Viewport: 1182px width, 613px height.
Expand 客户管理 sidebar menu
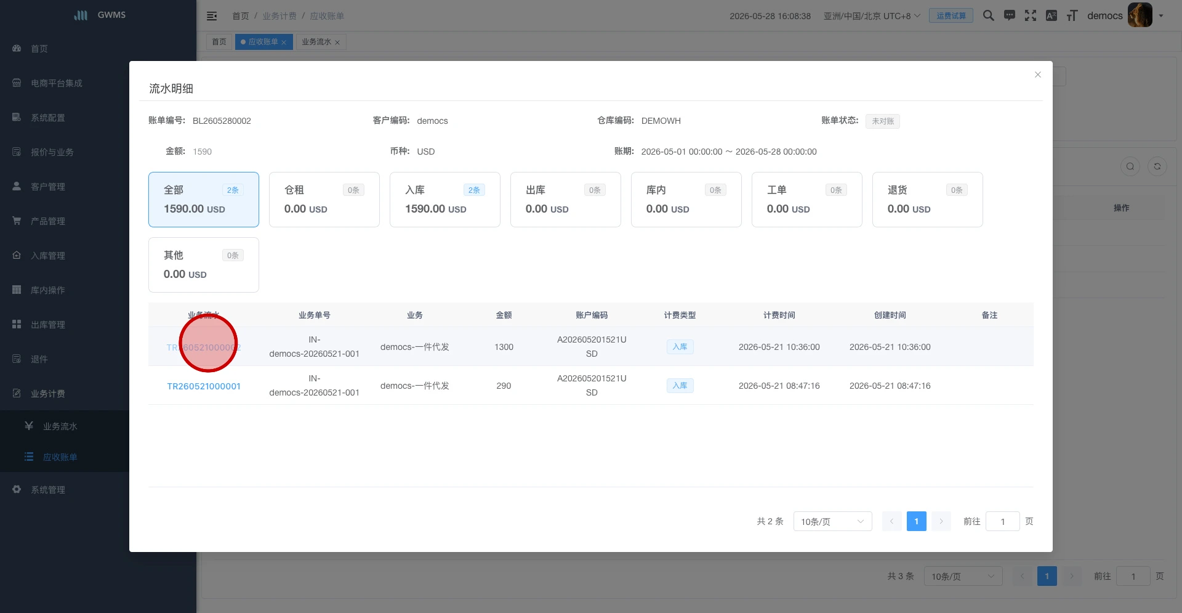click(48, 187)
